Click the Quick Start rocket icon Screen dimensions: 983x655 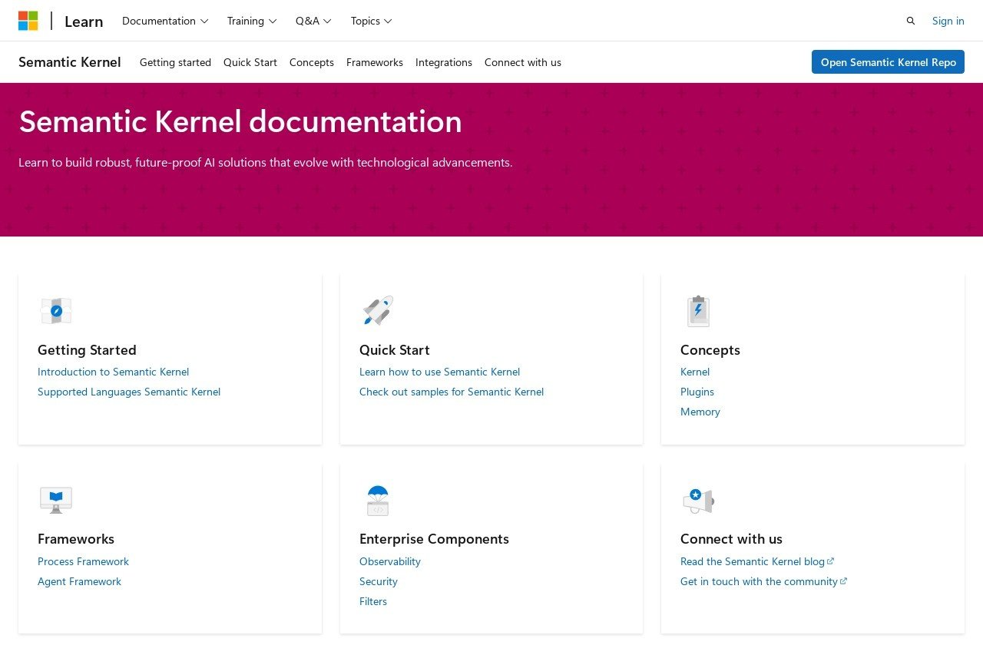378,311
